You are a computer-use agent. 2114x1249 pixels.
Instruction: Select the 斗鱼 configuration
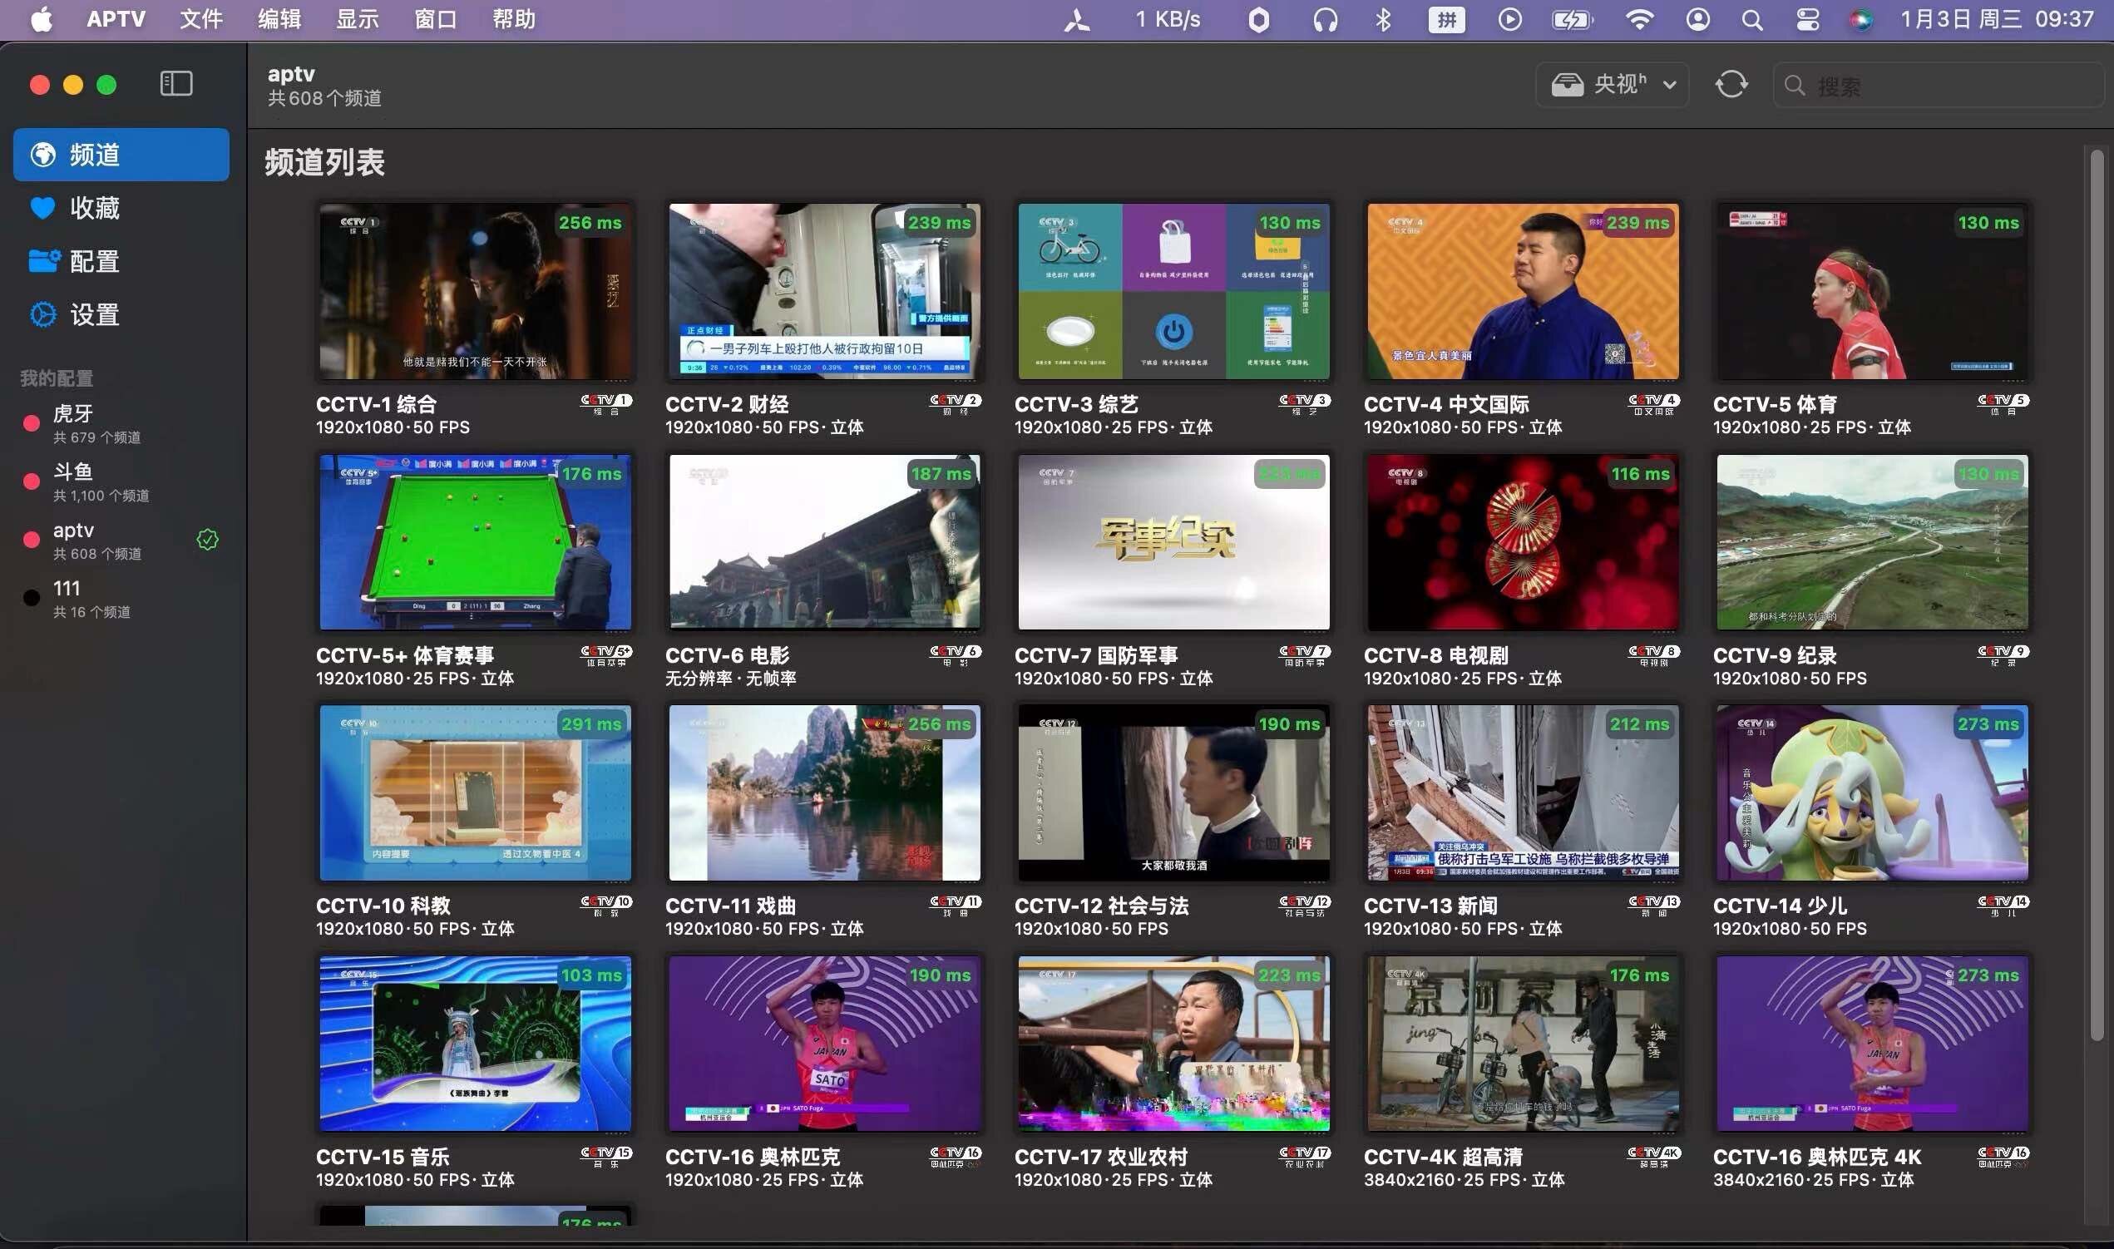(x=121, y=481)
